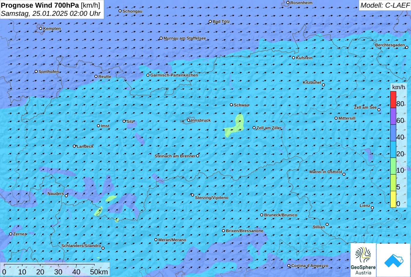Click the Prognose Wind 700hPa title
This screenshot has width=411, height=277.
click(40, 5)
